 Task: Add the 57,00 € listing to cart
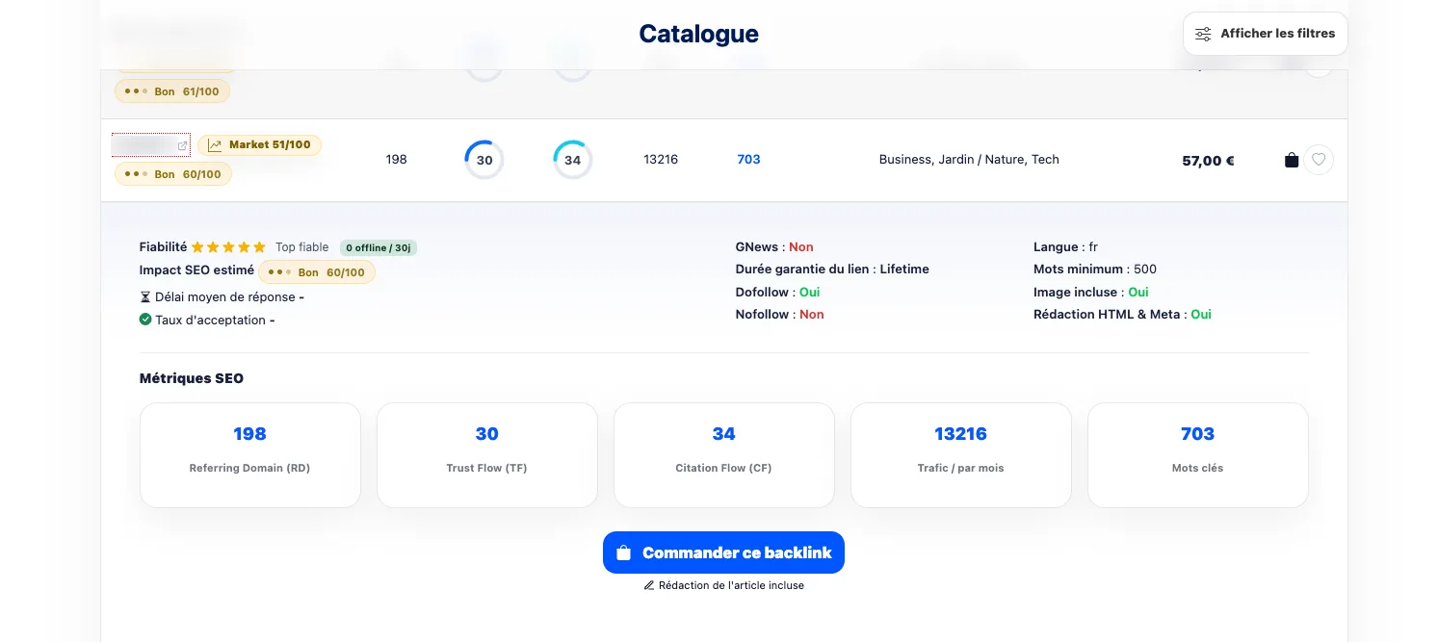[x=1292, y=160]
